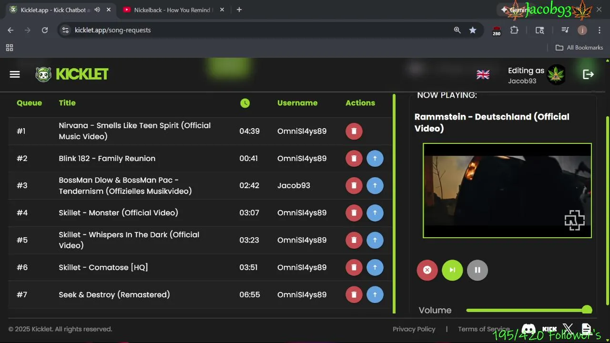Open the Privacy Policy link

(414, 329)
